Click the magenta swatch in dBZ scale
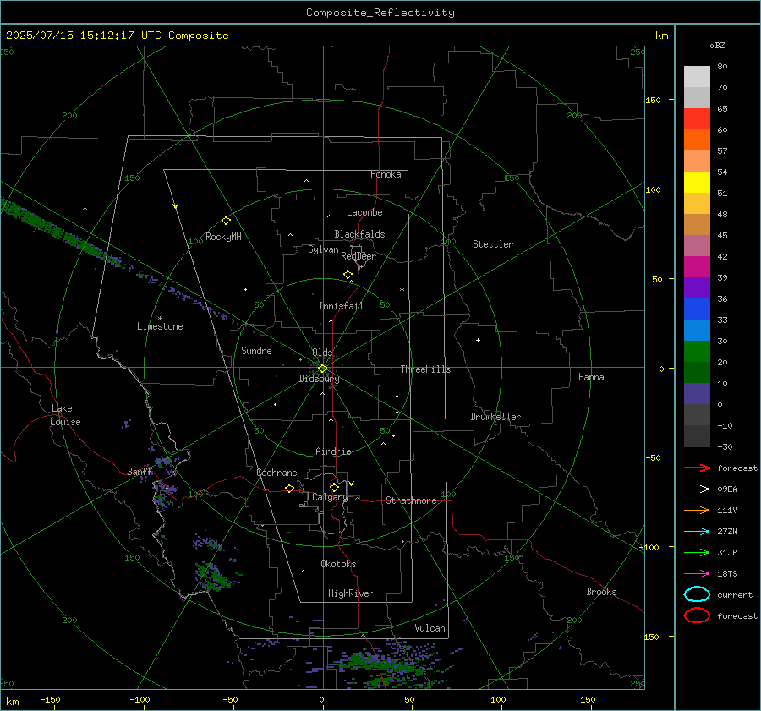This screenshot has width=761, height=711. (x=697, y=266)
